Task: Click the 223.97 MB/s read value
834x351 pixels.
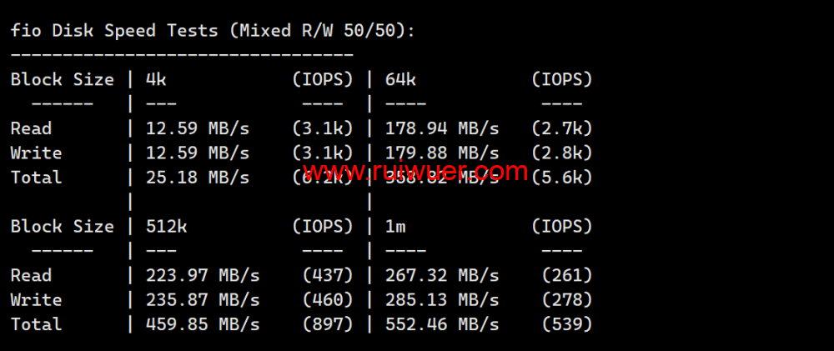Action: pyautogui.click(x=202, y=275)
